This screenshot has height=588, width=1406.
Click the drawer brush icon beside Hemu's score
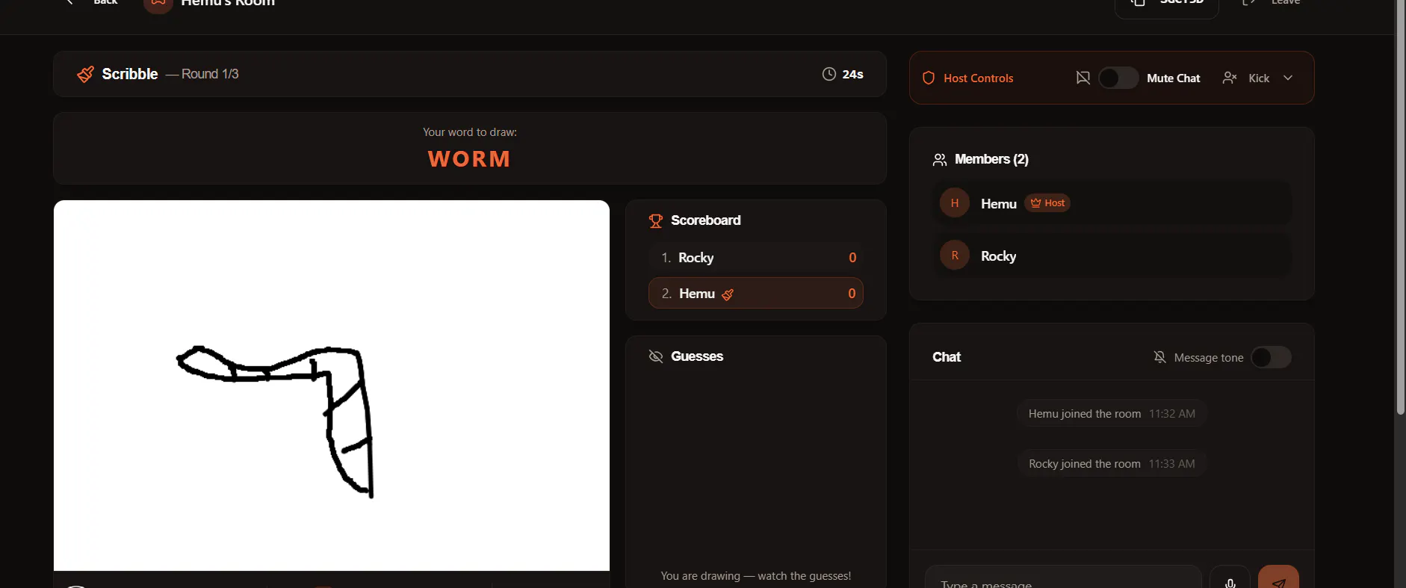728,294
